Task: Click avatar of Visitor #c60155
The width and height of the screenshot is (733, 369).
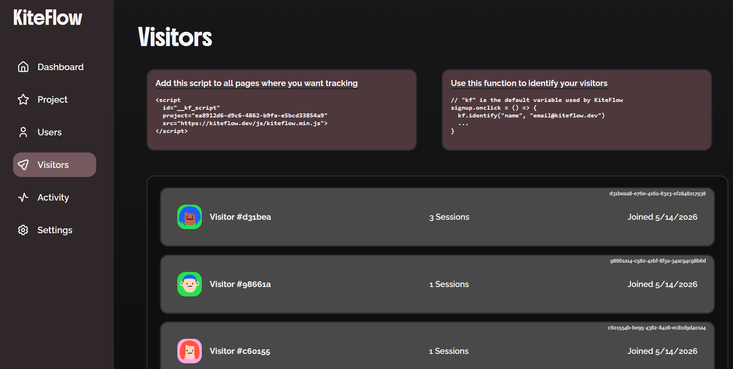Action: [190, 351]
